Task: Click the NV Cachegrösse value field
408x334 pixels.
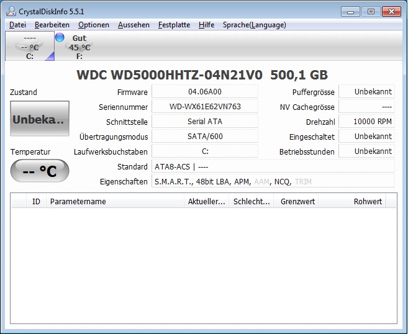Action: coord(366,106)
